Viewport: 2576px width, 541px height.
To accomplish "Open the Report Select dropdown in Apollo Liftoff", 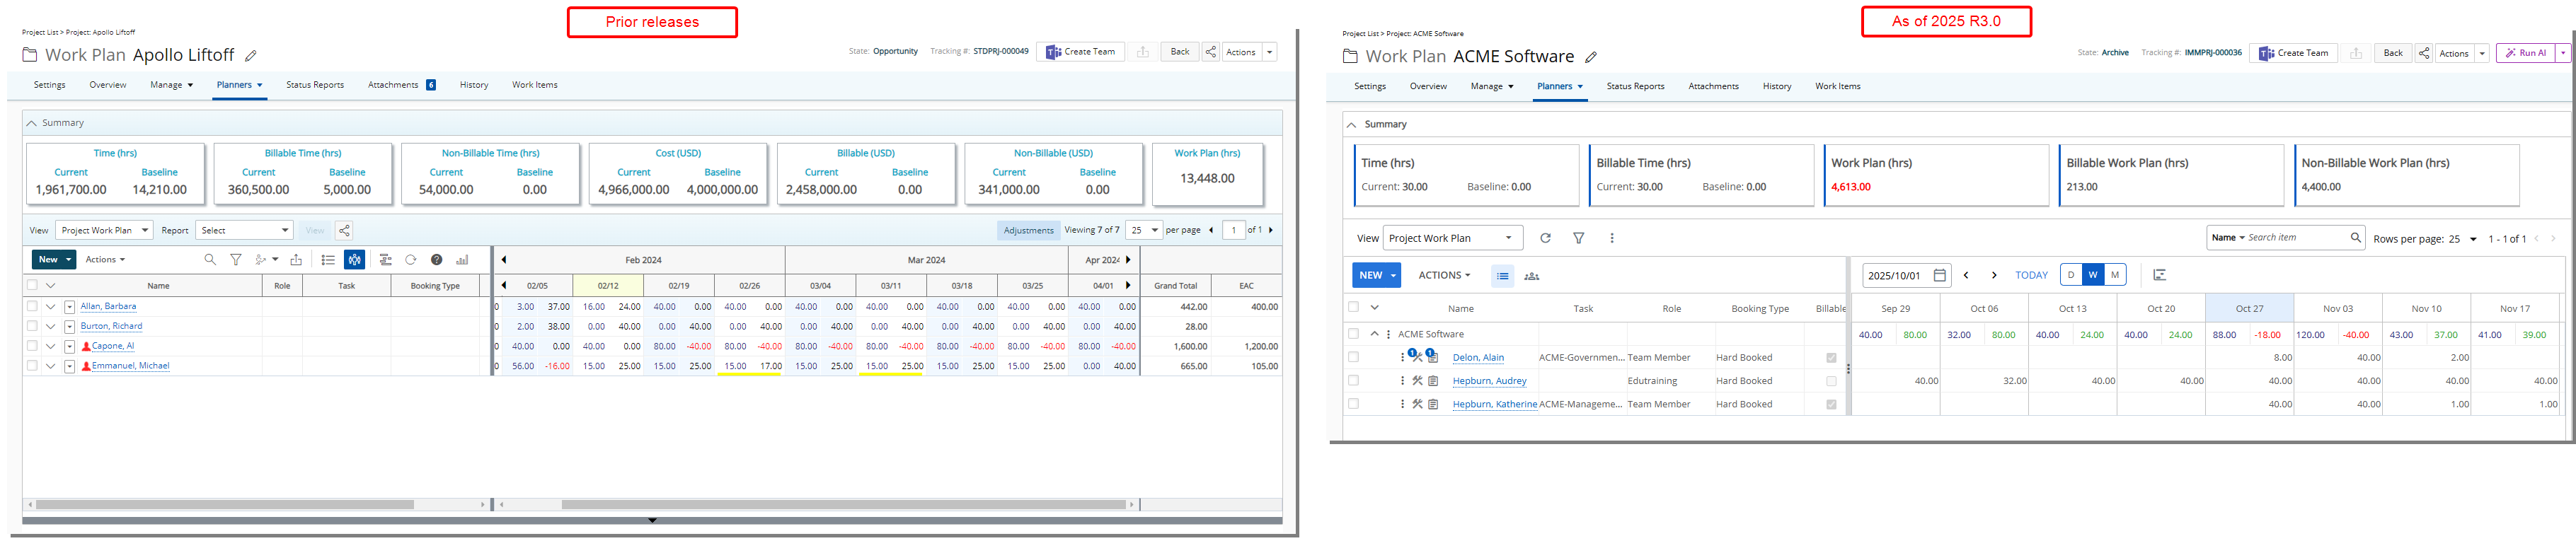I will (244, 230).
